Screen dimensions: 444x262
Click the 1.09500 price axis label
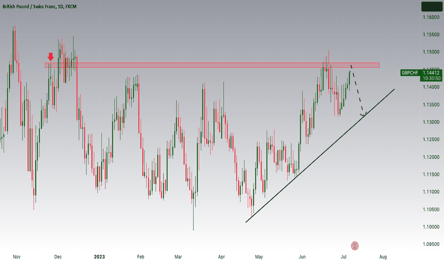[431, 244]
